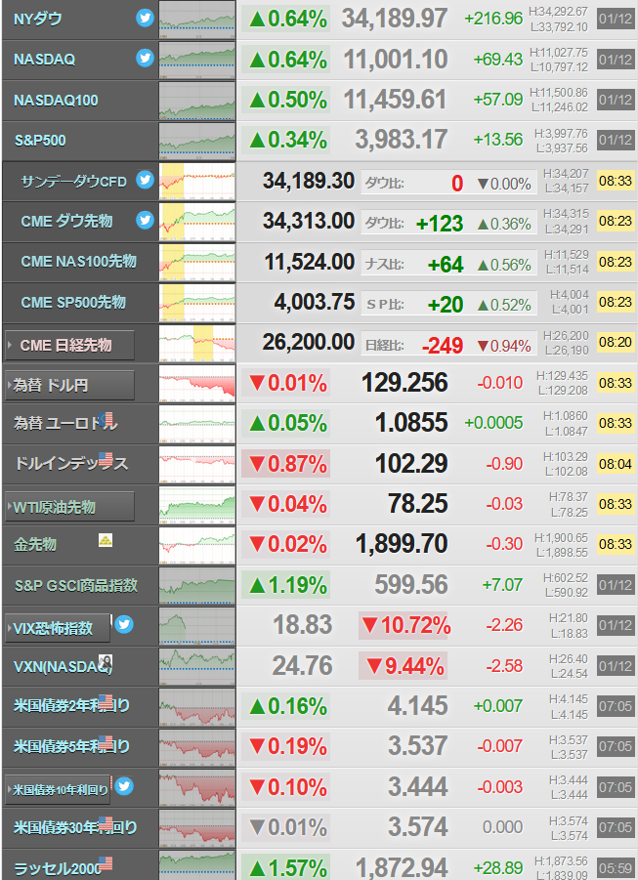The height and width of the screenshot is (880, 638).
Task: Click the ユーロドル rate 1.0855
Action: pyautogui.click(x=411, y=423)
